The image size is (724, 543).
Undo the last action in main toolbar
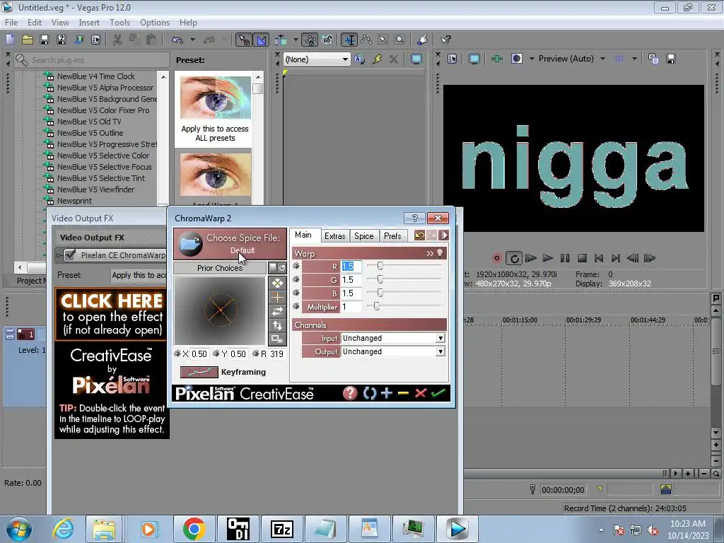177,40
